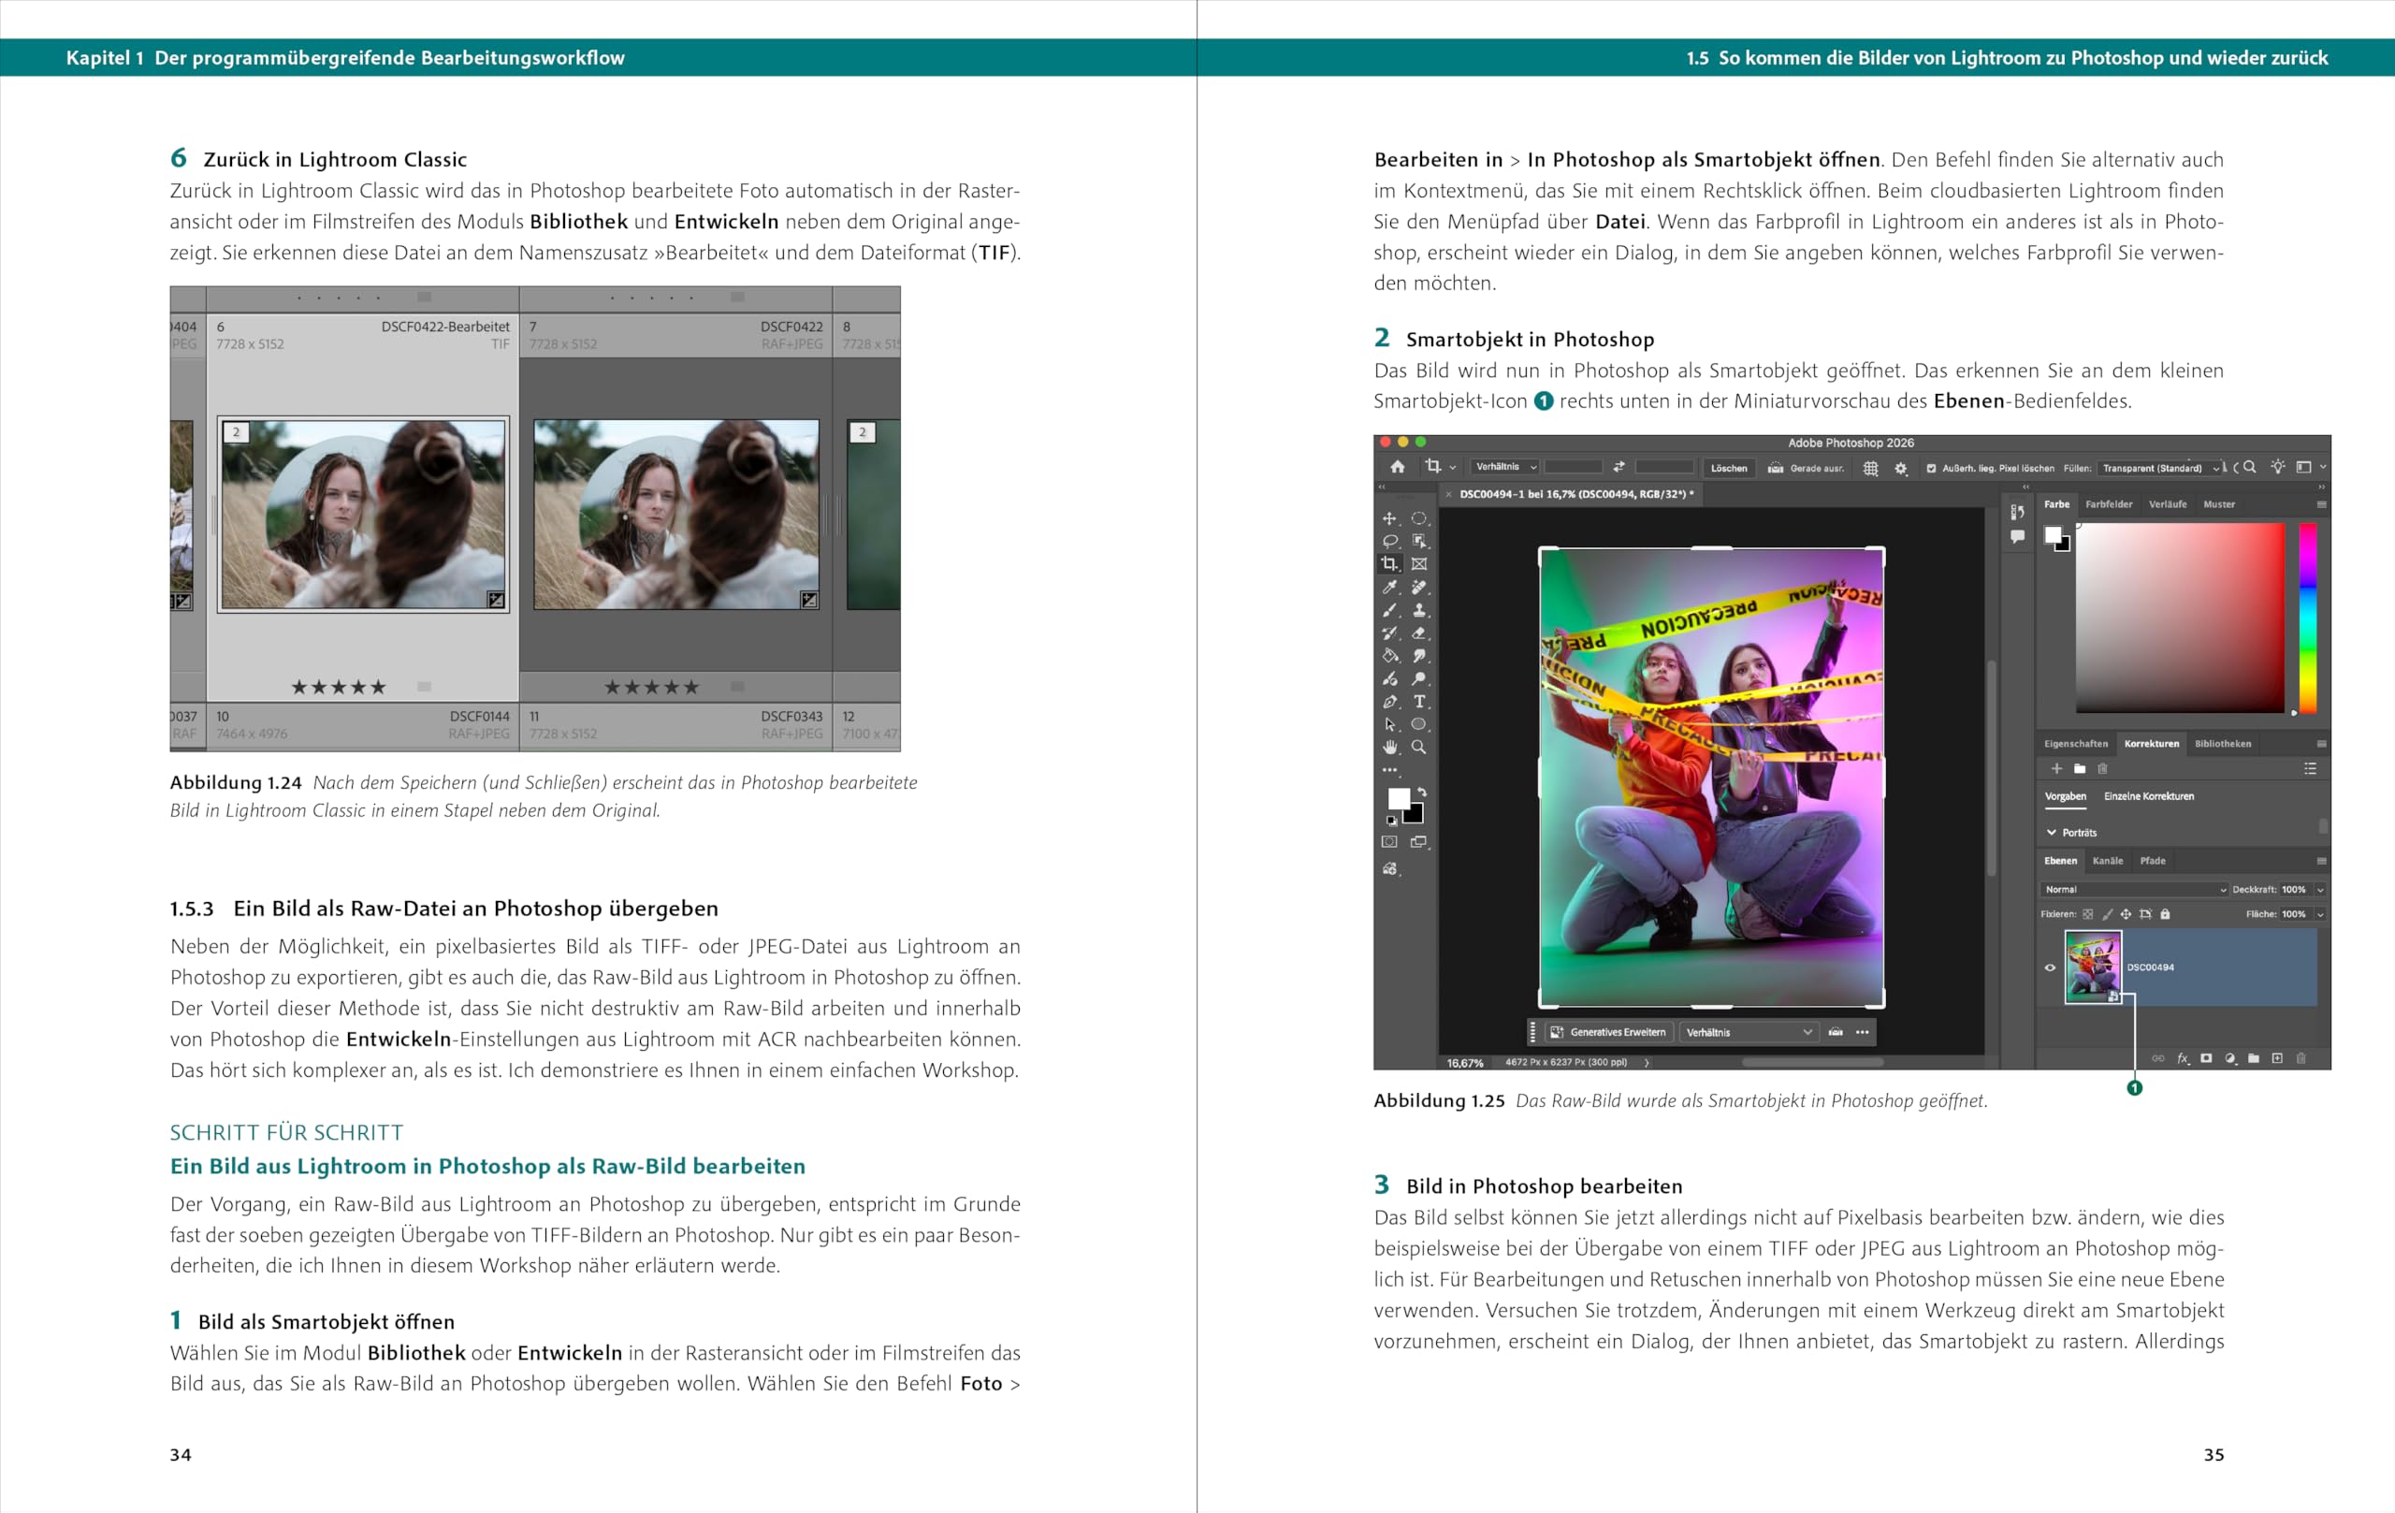Select the Elliptical Marquee tool
Image resolution: width=2395 pixels, height=1513 pixels.
(x=1418, y=519)
